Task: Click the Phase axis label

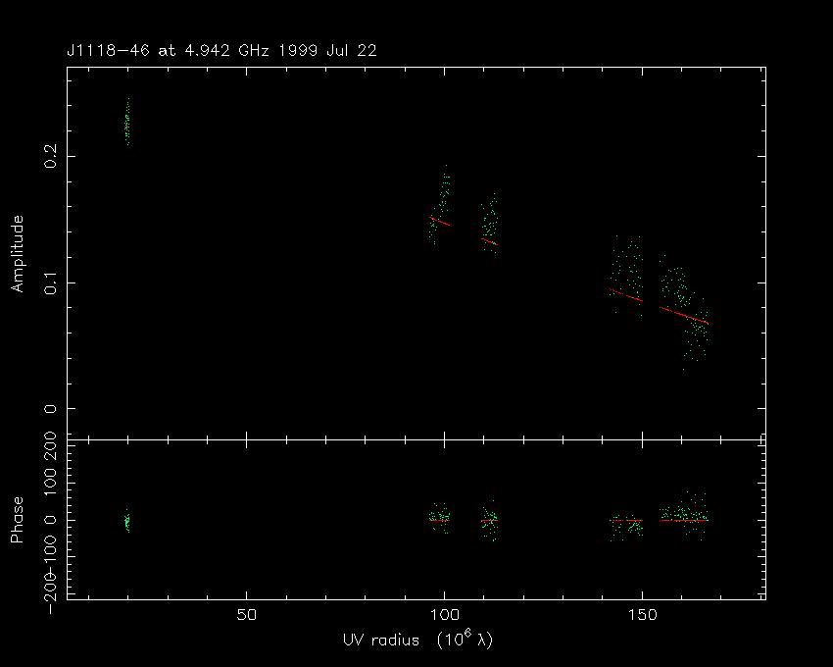Action: pos(17,520)
